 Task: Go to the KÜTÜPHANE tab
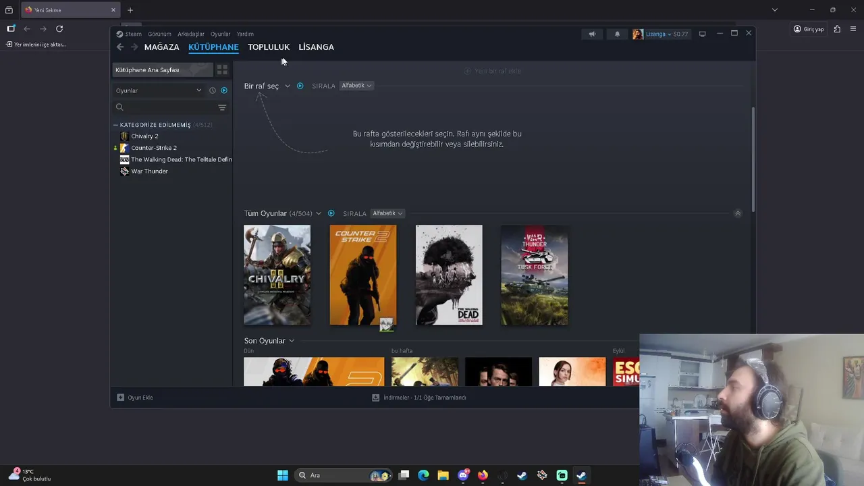[213, 47]
